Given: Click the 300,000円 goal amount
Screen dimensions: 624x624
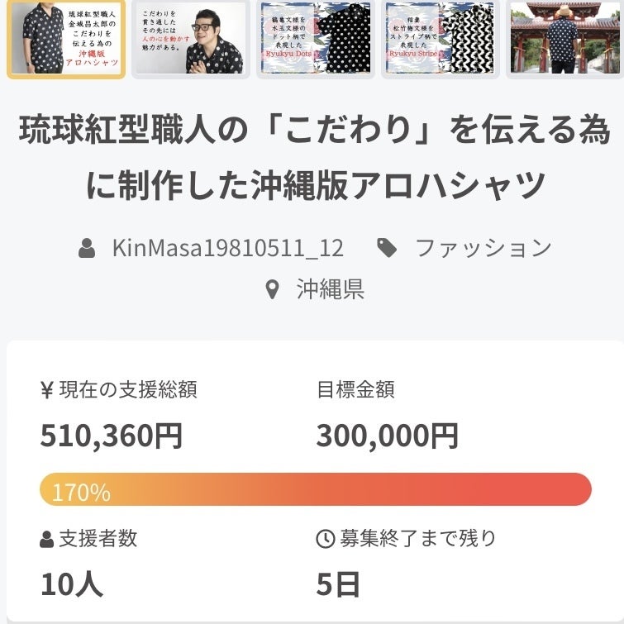Looking at the screenshot, I should click(x=387, y=436).
